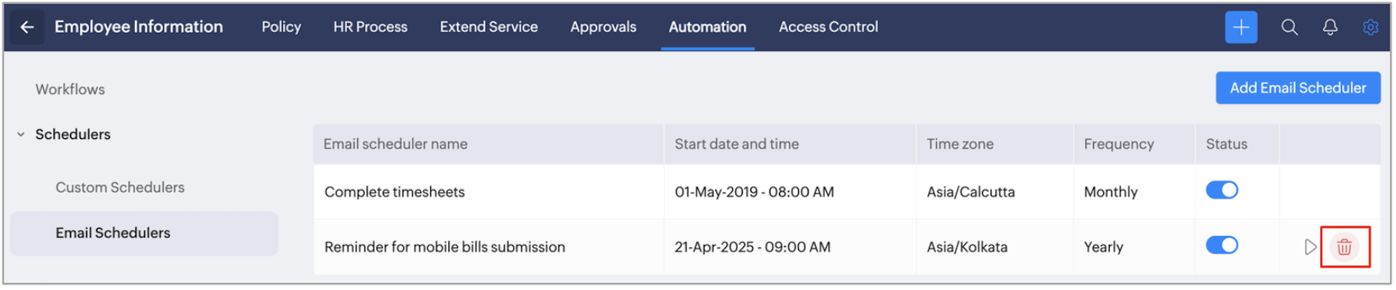The image size is (1396, 290).
Task: Collapse the Schedulers section chevron
Action: 21,134
